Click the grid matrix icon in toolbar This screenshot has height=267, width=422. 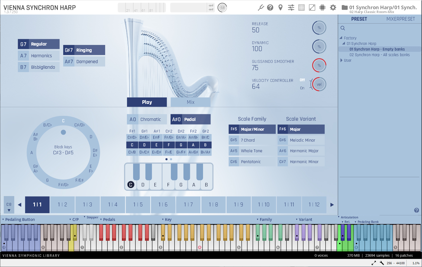point(301,8)
